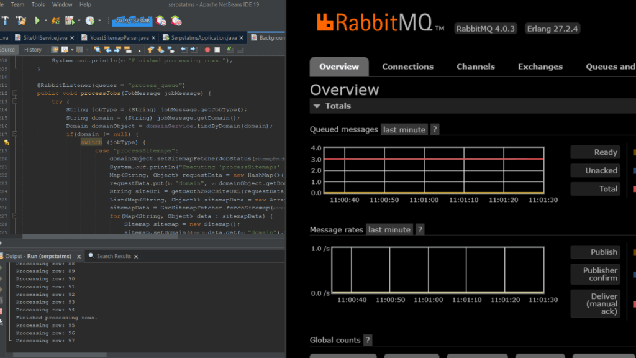Image resolution: width=636 pixels, height=358 pixels.
Task: Click the lightbulb hint on switch line
Action: 6,142
